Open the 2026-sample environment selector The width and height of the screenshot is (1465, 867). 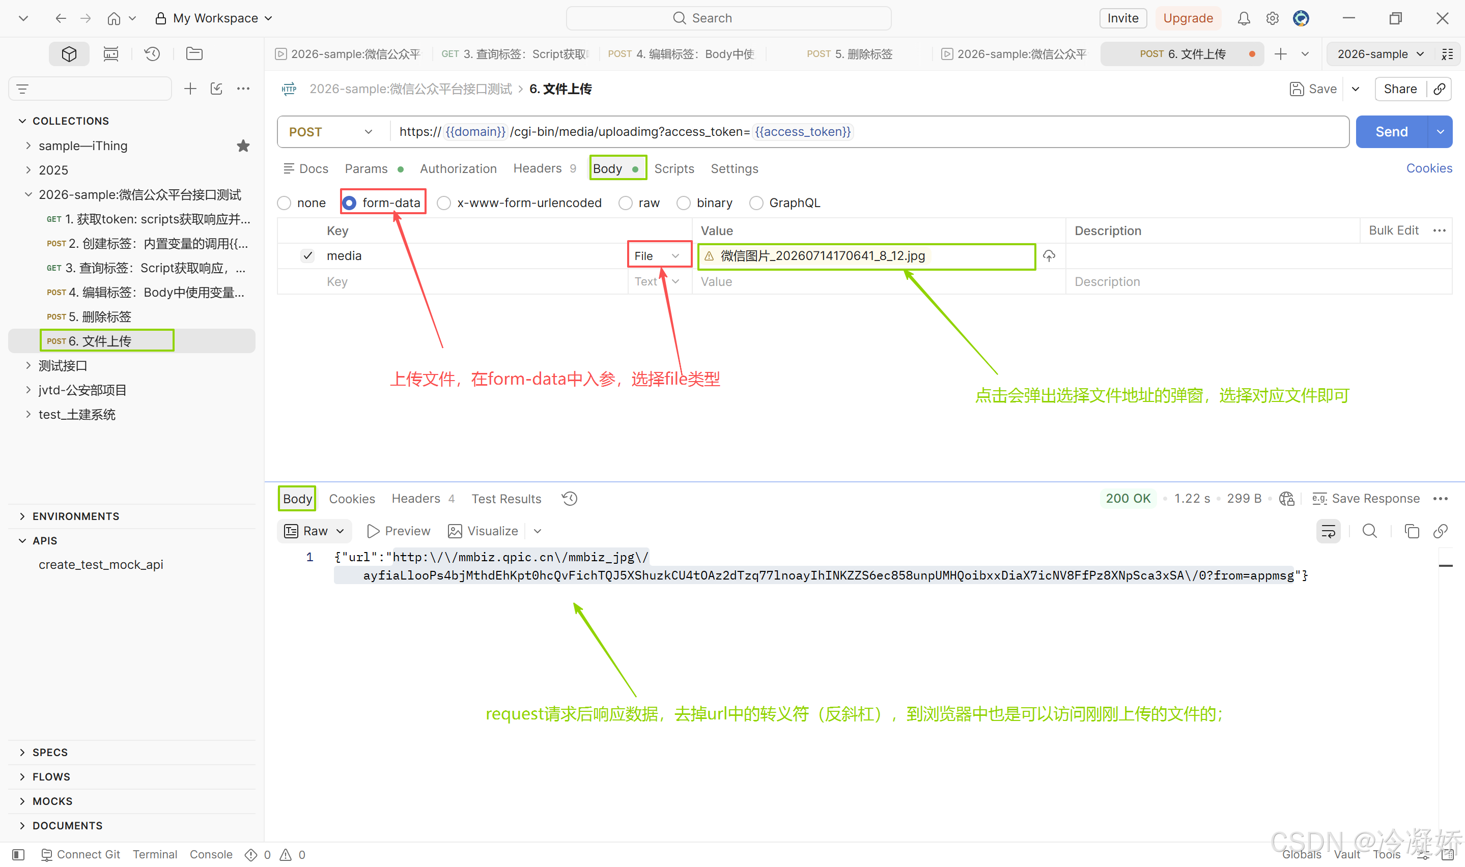[1381, 54]
